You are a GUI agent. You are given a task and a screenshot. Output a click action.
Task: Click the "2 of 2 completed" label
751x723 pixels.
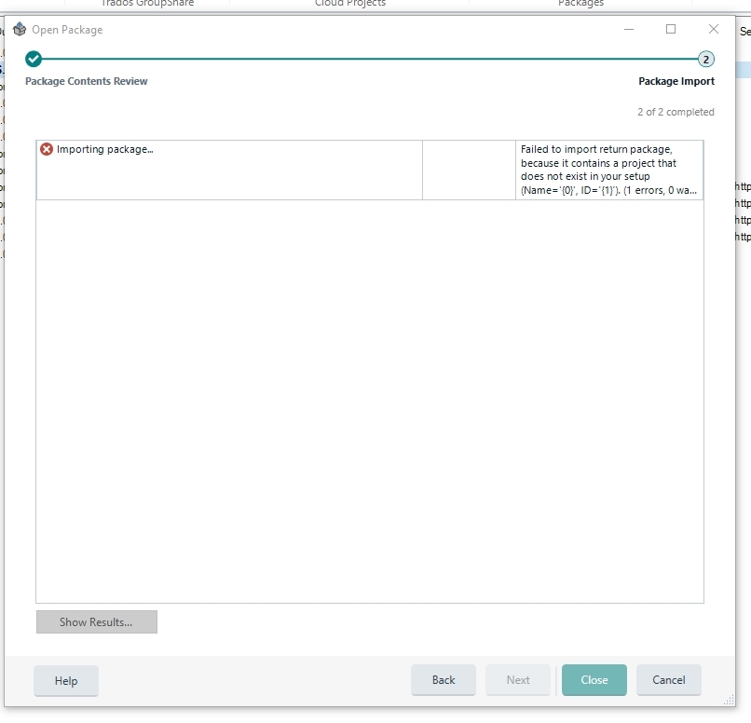click(x=674, y=111)
